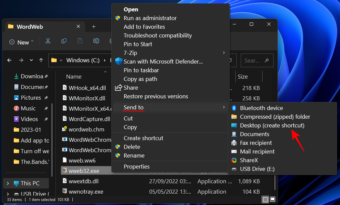Viewport: 340px width, 205px height.
Task: Click the Share icon in the context menu
Action: point(118,88)
